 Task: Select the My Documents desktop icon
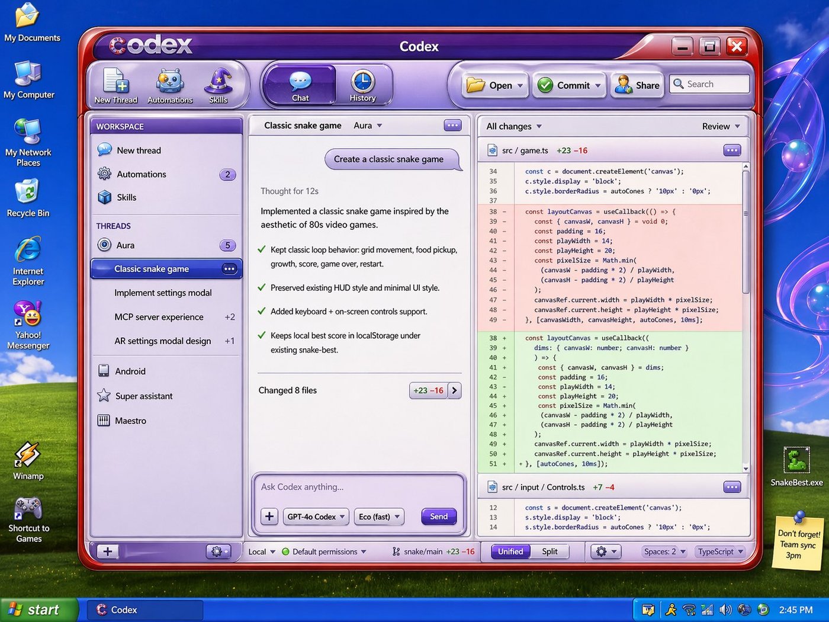coord(32,23)
